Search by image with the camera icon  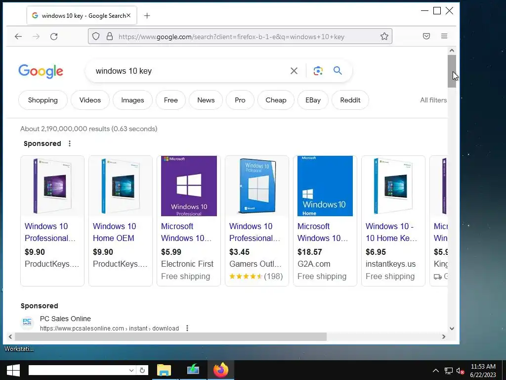point(318,71)
